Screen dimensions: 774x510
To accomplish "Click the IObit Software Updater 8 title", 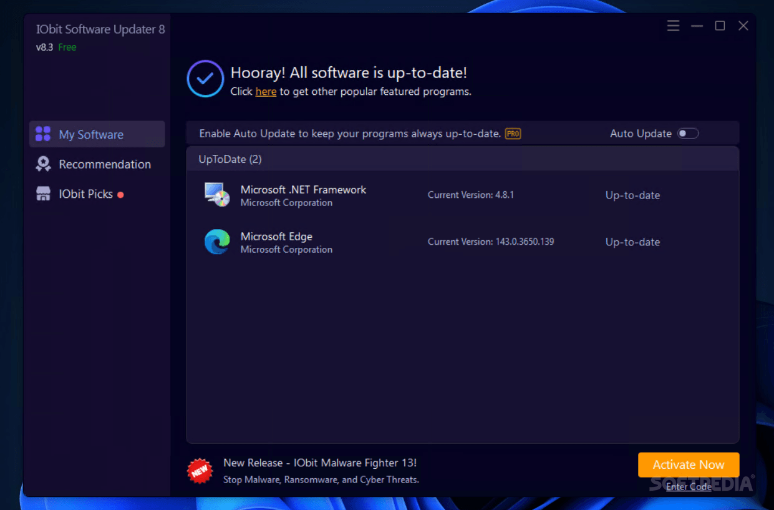I will (x=100, y=29).
